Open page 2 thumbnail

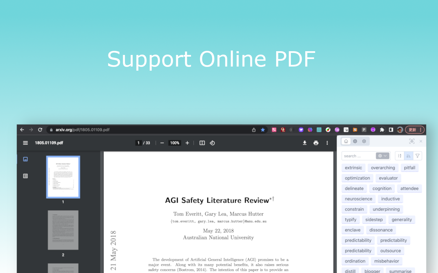click(63, 230)
